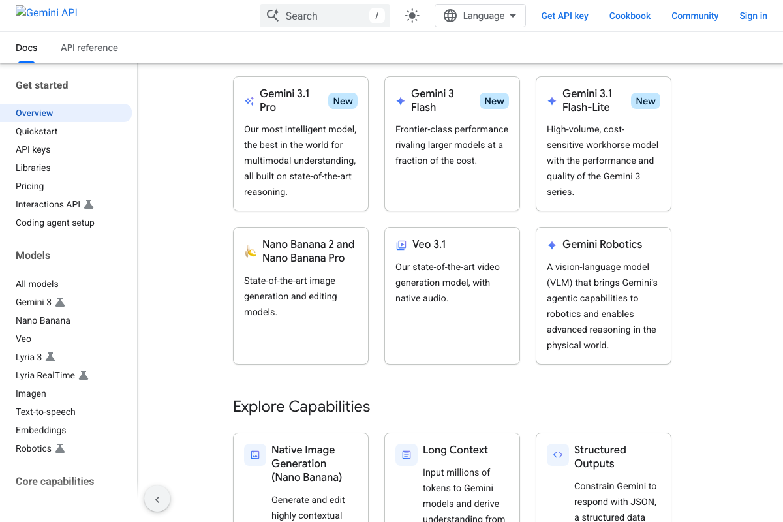The height and width of the screenshot is (522, 783).
Task: Click the Get started section heading
Action: click(x=42, y=85)
